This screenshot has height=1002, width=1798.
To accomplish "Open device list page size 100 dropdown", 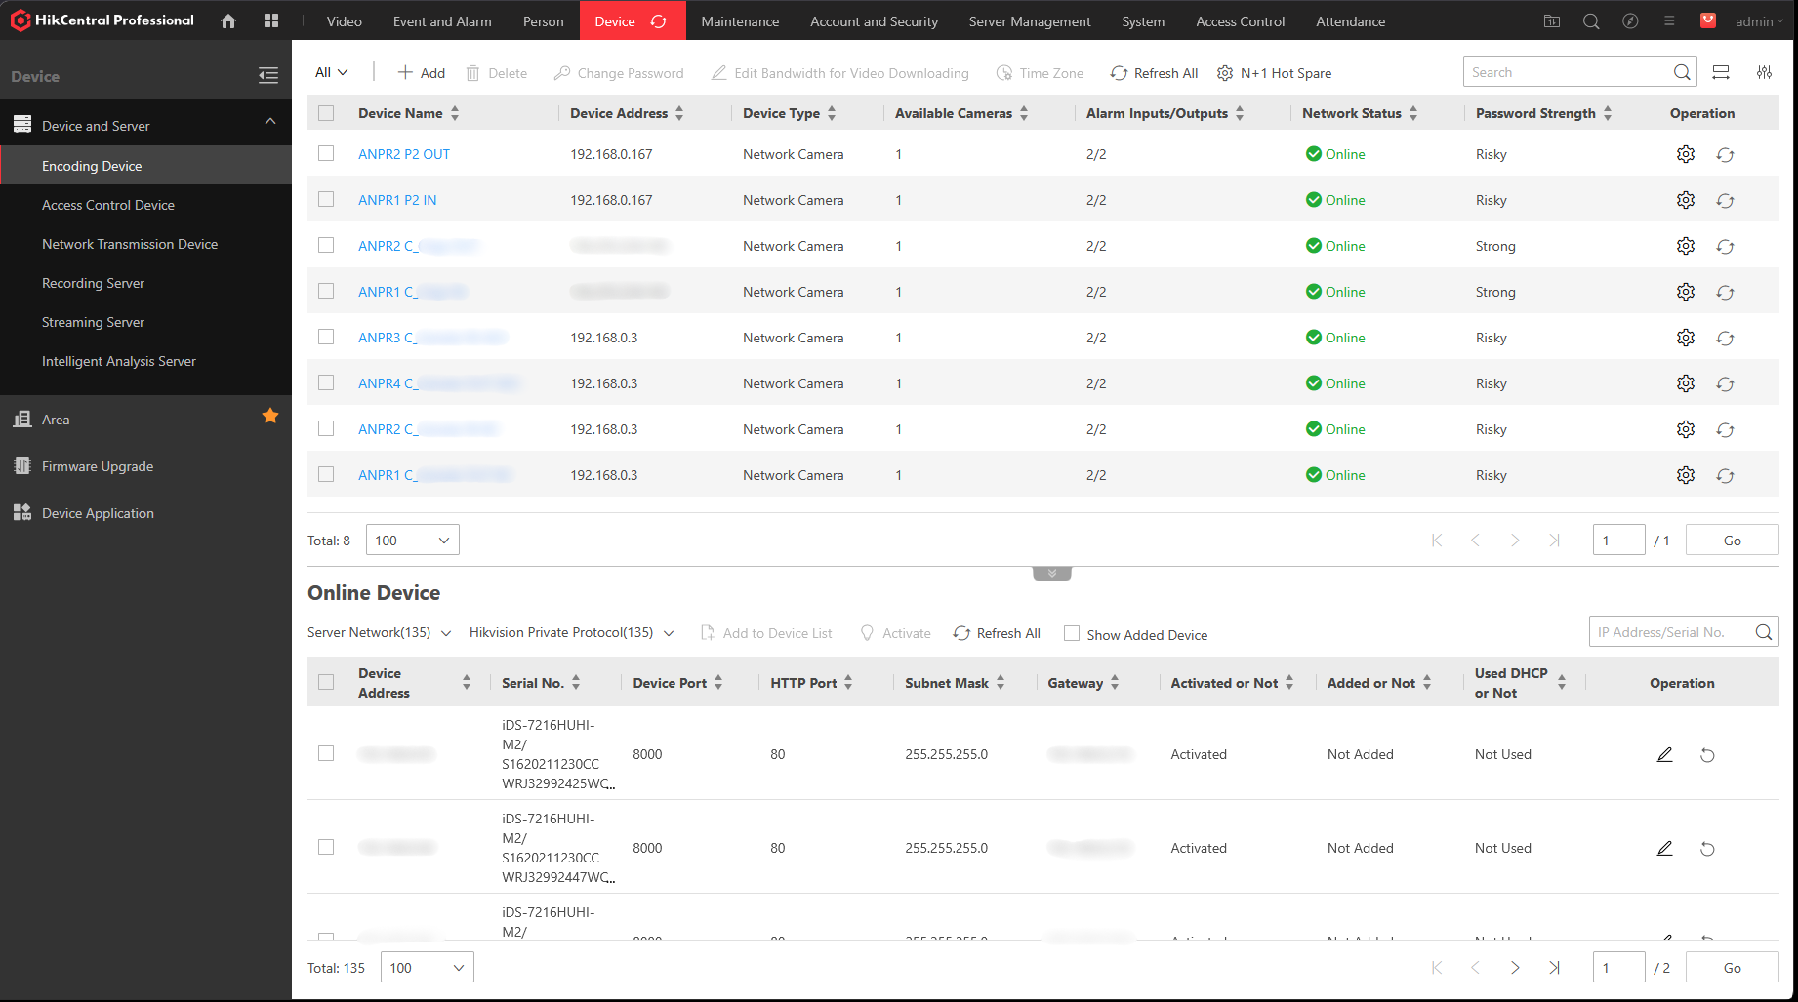I will point(413,541).
